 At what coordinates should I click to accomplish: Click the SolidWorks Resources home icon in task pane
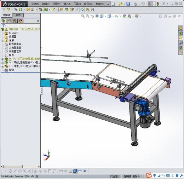point(180,28)
